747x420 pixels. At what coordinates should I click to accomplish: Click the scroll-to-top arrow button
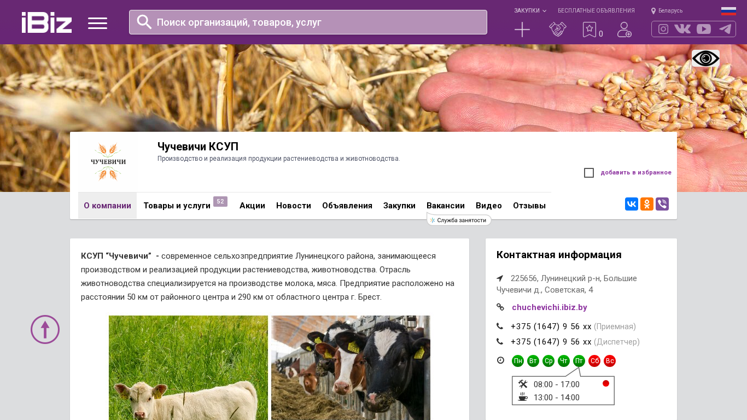45,330
